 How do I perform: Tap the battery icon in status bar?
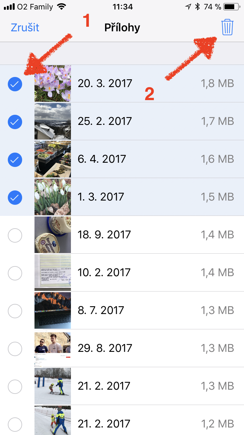pyautogui.click(x=231, y=7)
